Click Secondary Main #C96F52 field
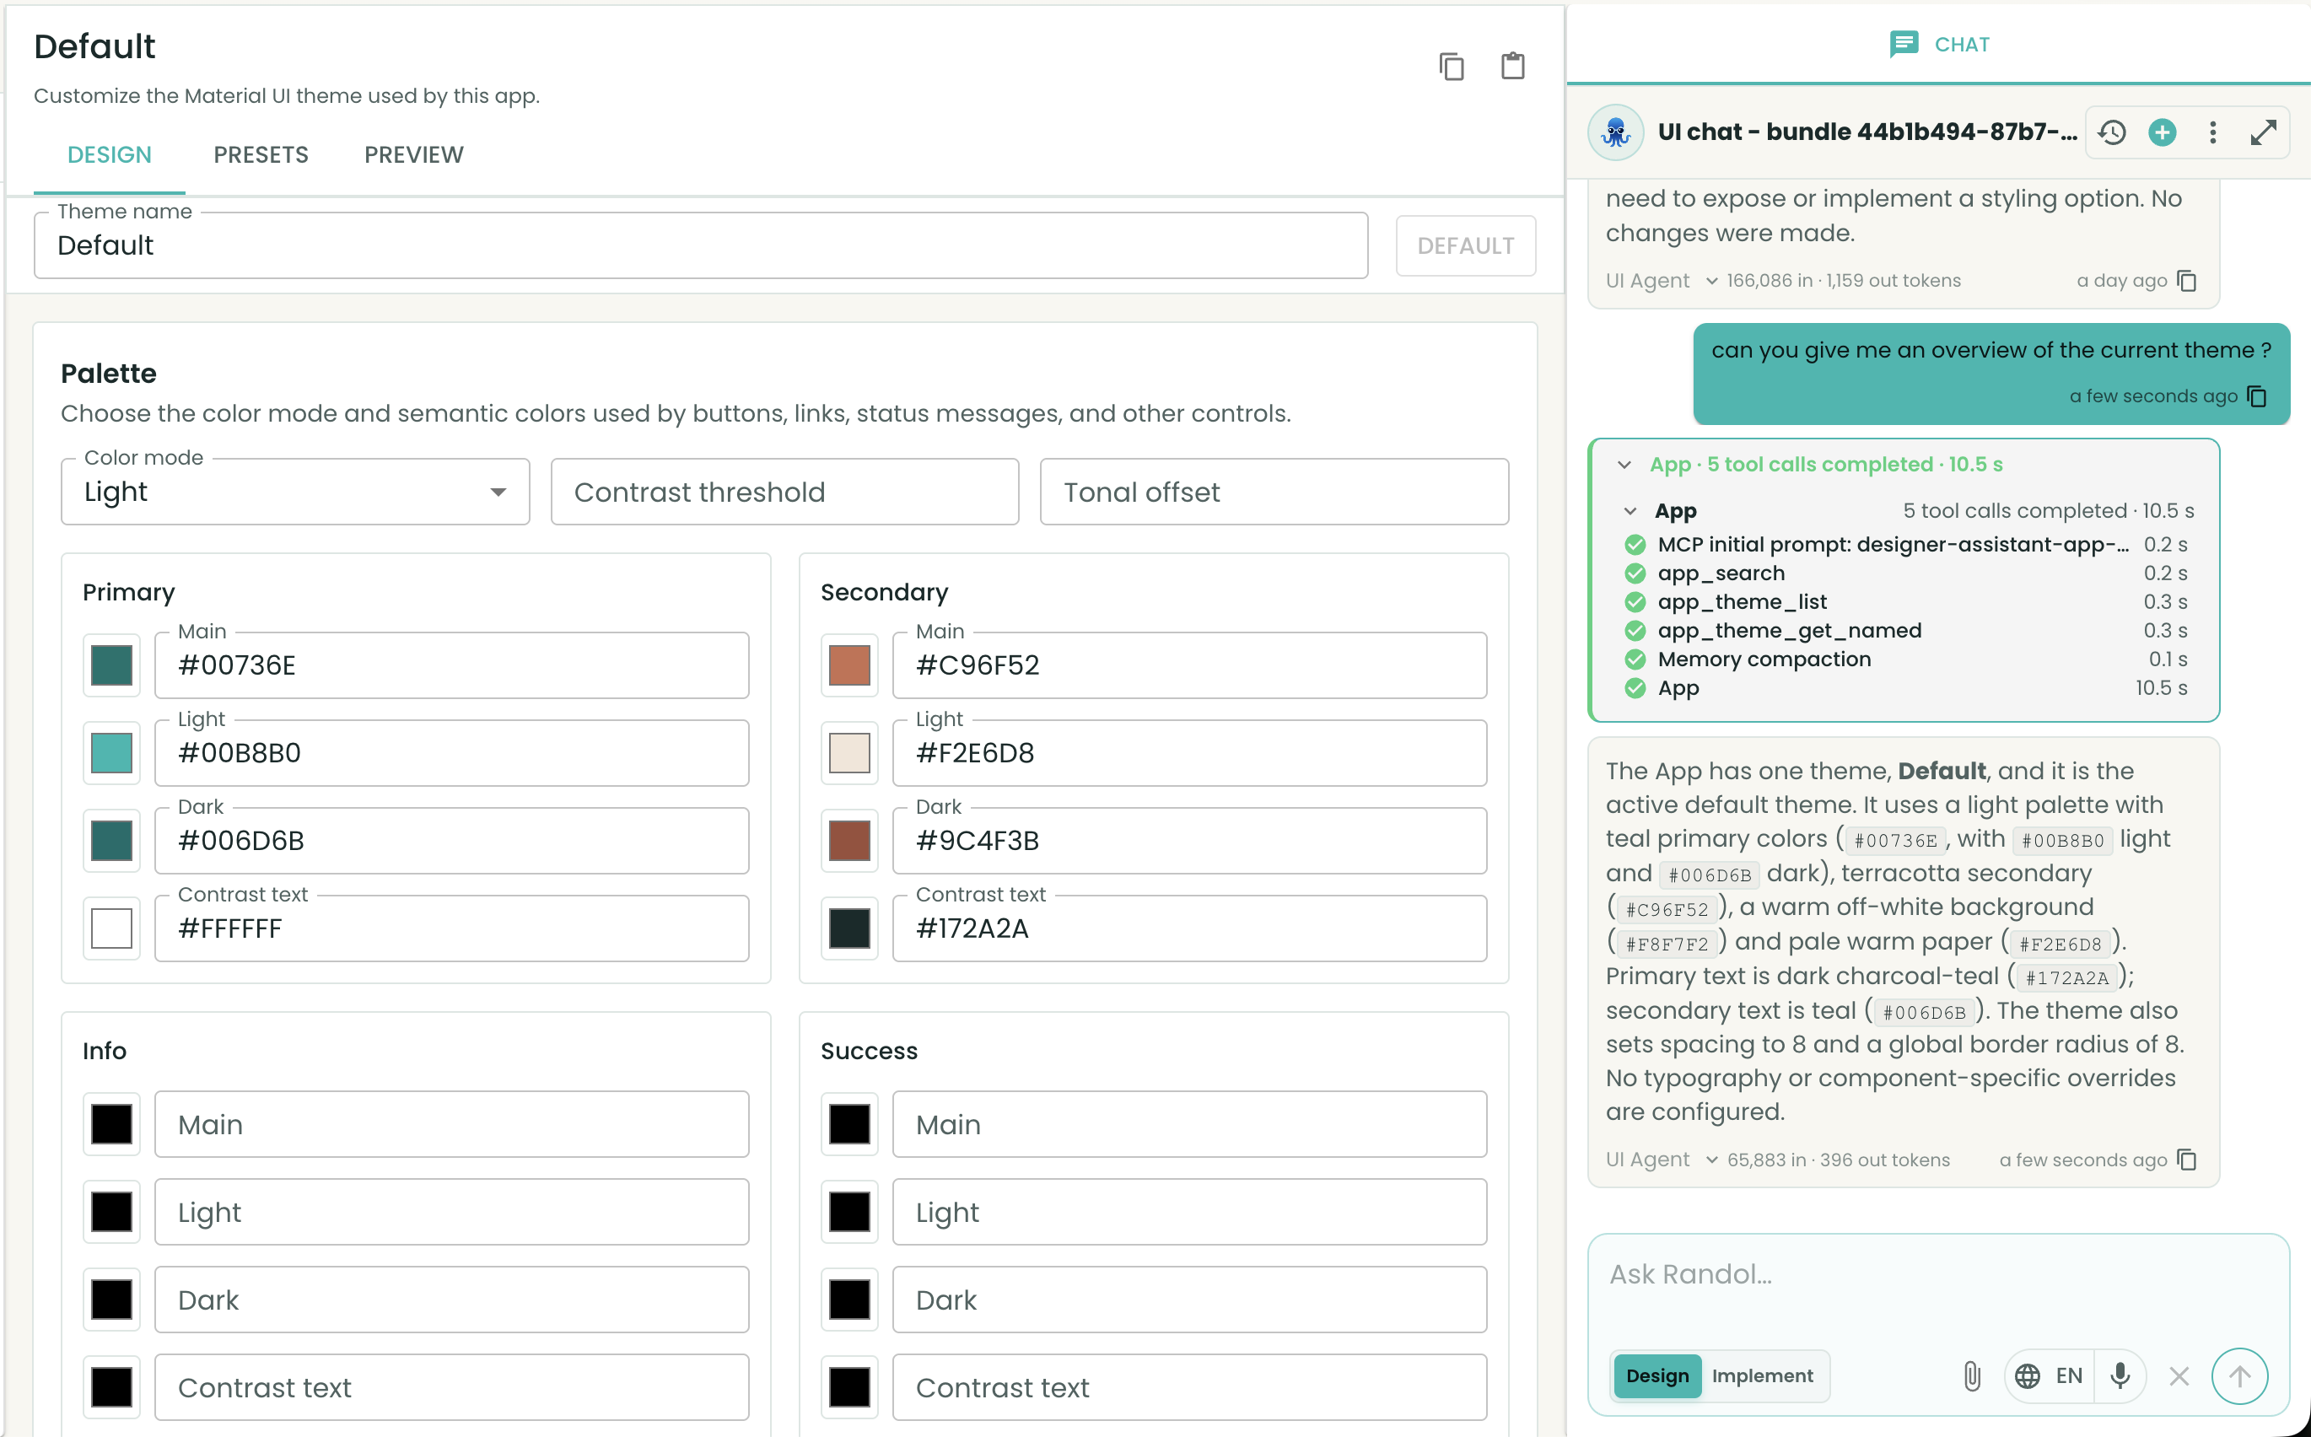Screen dimensions: 2311x1437 pos(1190,665)
